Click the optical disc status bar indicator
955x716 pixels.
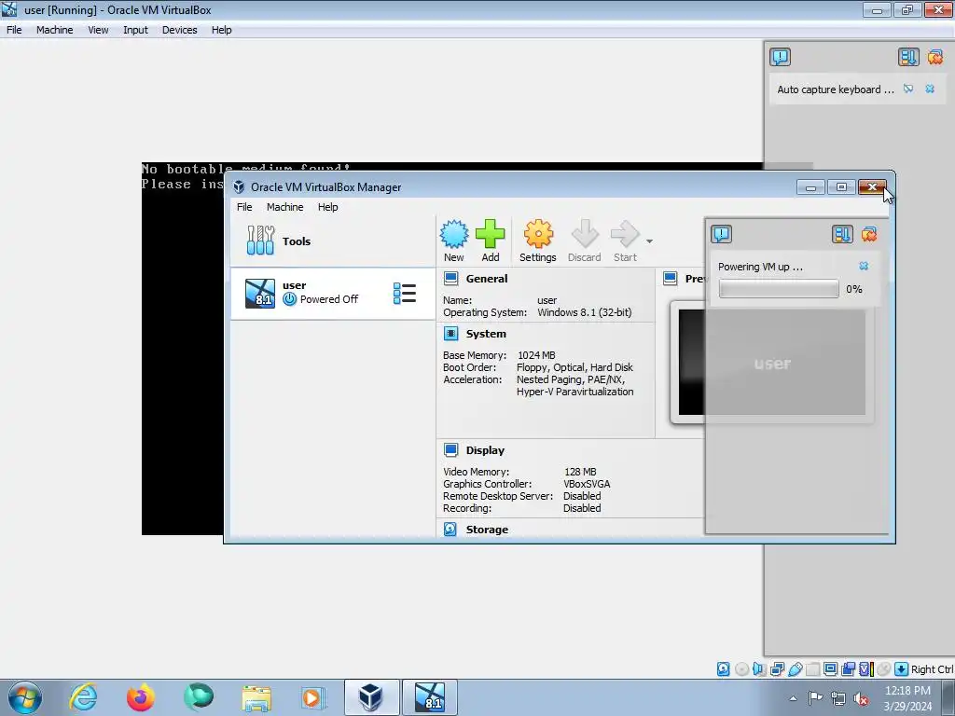(741, 669)
